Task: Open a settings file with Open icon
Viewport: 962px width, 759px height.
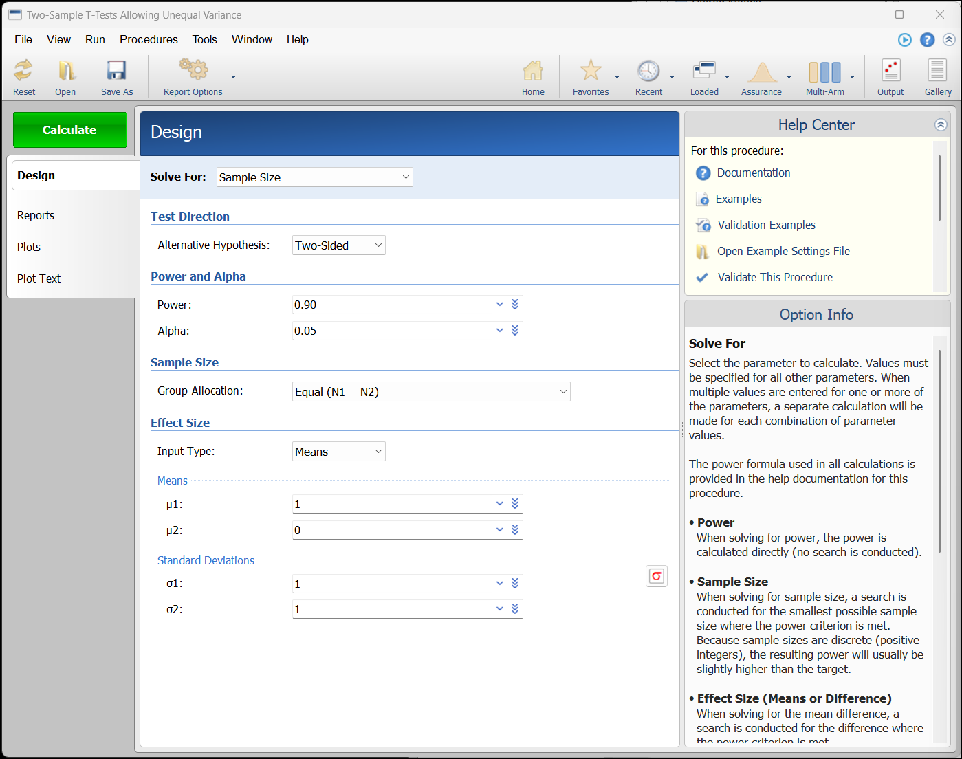Action: pyautogui.click(x=65, y=71)
